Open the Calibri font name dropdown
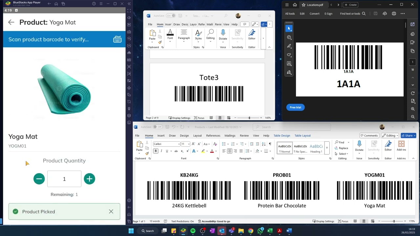Image resolution: width=420 pixels, height=236 pixels. click(179, 144)
